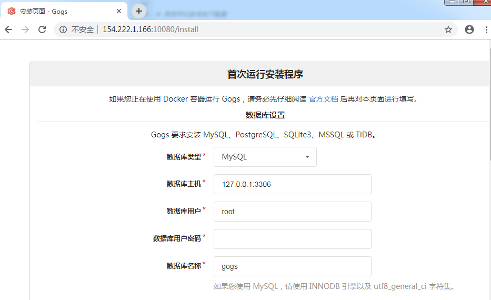
Task: Click the 数据库用户 field containing root
Action: [x=293, y=212]
